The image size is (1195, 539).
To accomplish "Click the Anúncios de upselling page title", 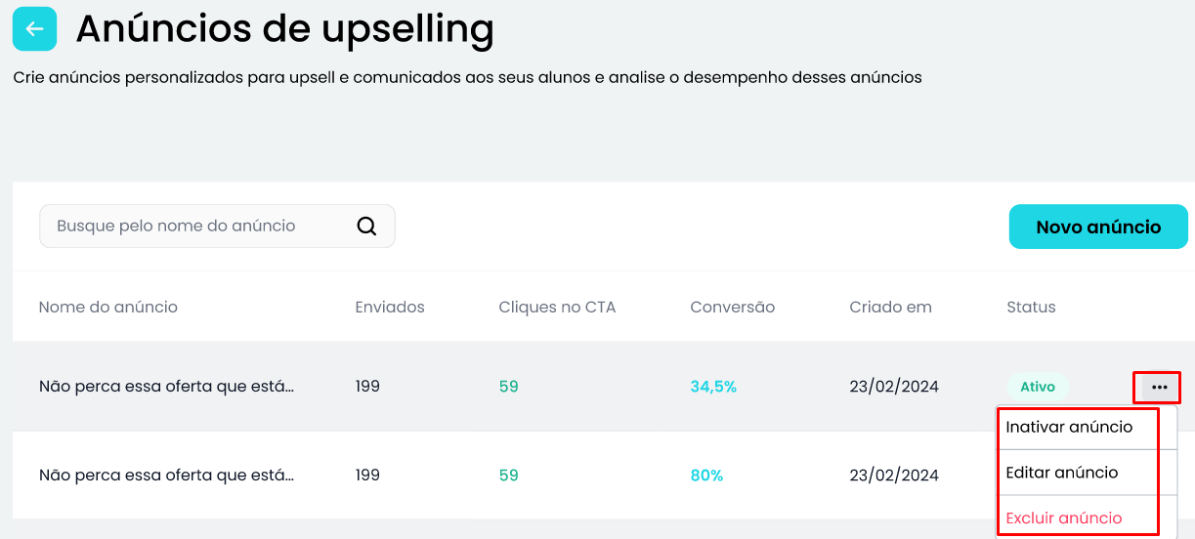I will (285, 30).
